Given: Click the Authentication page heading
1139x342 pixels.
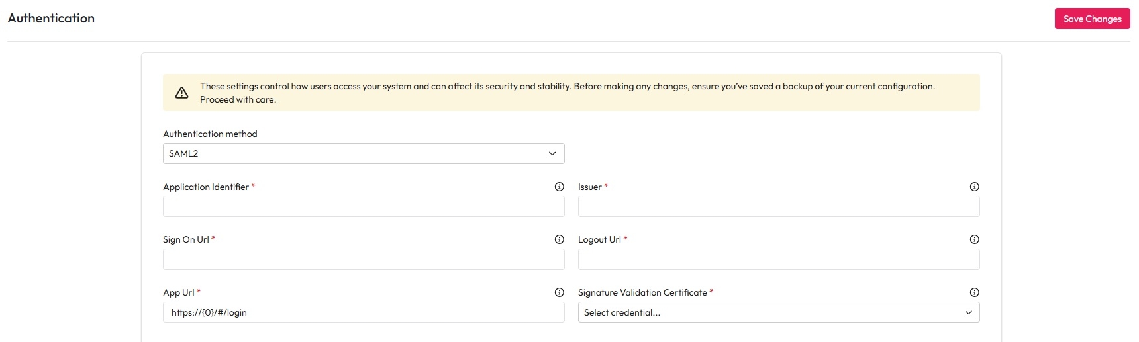Looking at the screenshot, I should click(x=51, y=19).
